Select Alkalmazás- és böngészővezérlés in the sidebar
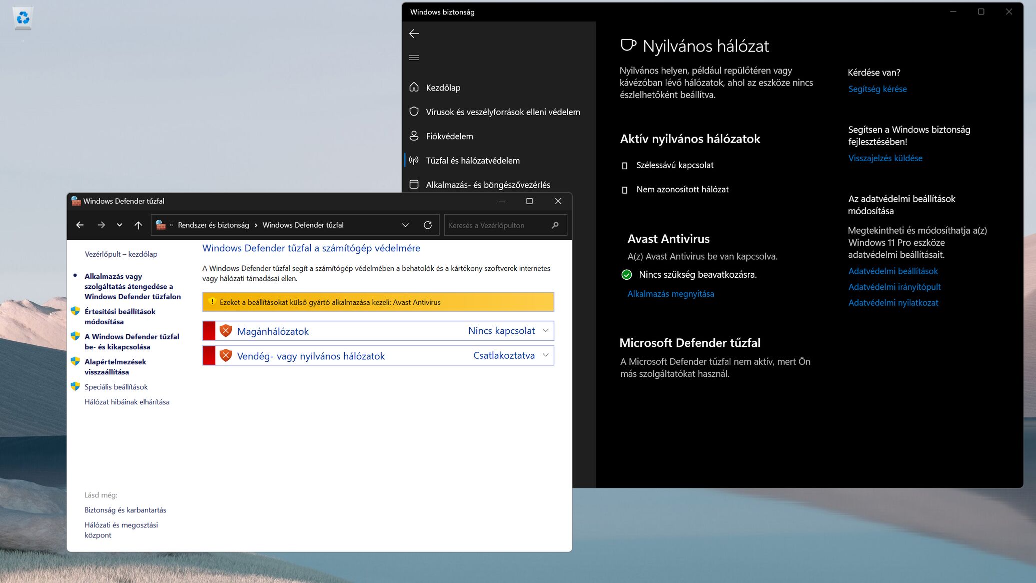Image resolution: width=1036 pixels, height=583 pixels. click(488, 185)
